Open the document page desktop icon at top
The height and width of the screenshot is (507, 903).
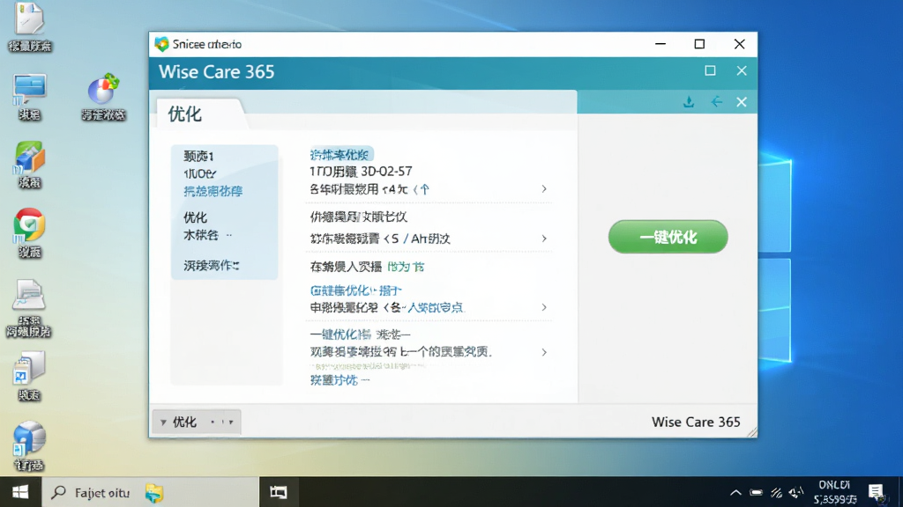tap(30, 26)
